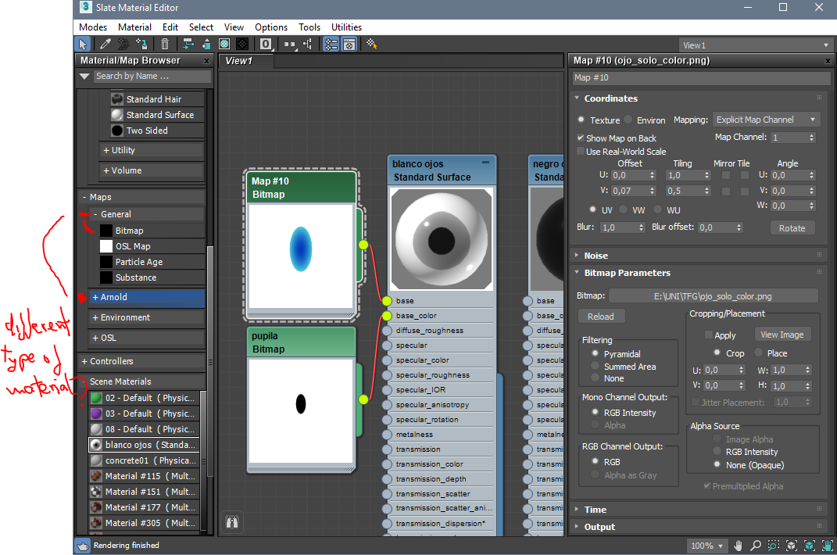Click Pan to Selected icon

pyautogui.click(x=828, y=546)
